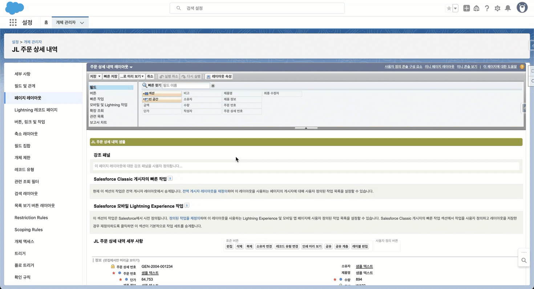Click the Salesforce cloud logo

click(15, 8)
